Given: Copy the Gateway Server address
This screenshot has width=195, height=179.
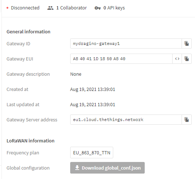Looking at the screenshot, I should [187, 120].
